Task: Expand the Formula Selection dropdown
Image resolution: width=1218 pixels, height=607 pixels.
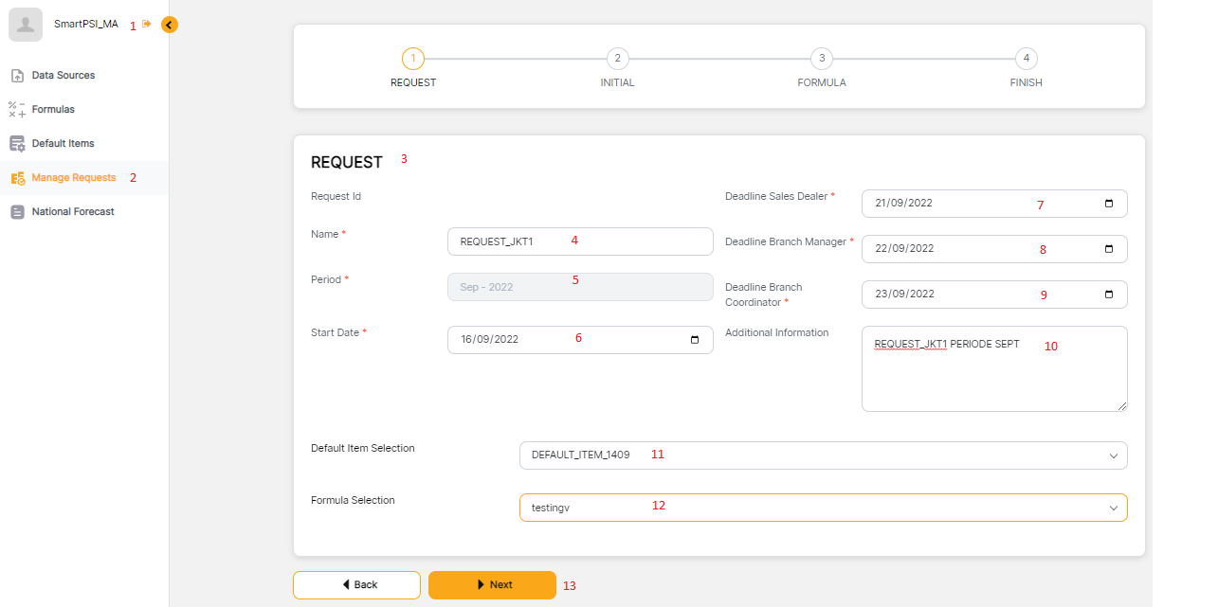Action: [x=1113, y=508]
